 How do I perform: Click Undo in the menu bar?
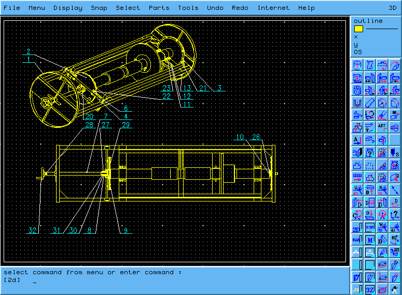tap(215, 8)
